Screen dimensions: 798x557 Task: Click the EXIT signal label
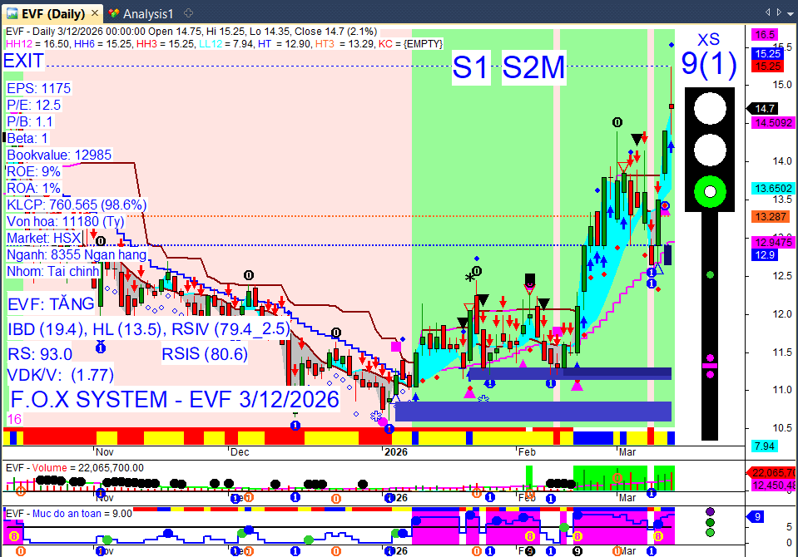pos(23,61)
